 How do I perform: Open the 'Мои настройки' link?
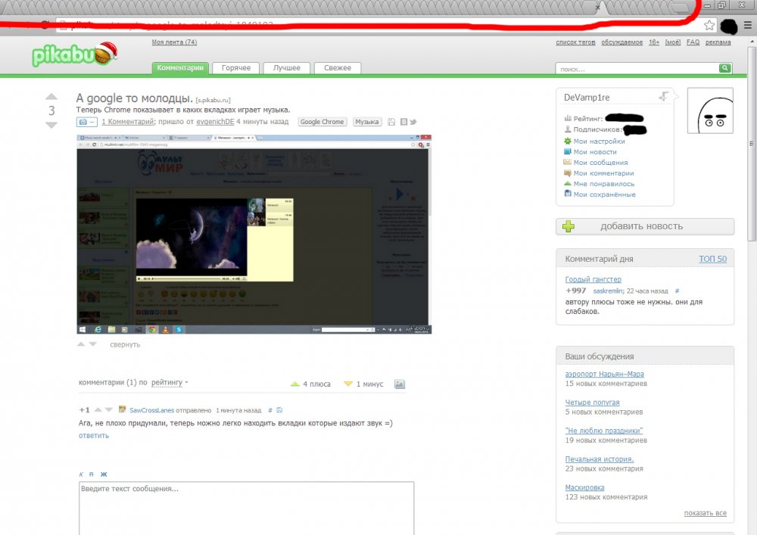pyautogui.click(x=599, y=142)
